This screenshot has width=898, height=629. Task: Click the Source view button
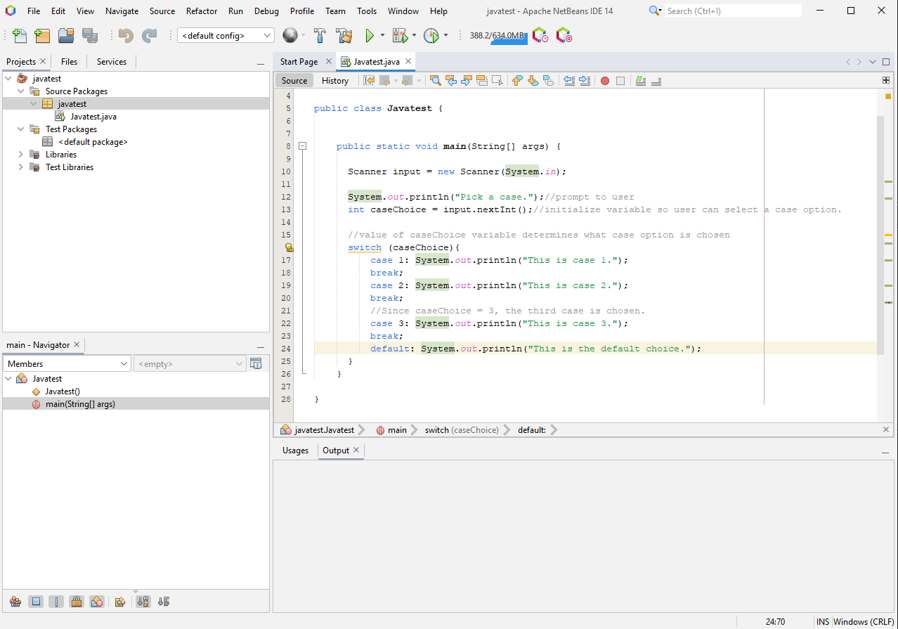294,81
